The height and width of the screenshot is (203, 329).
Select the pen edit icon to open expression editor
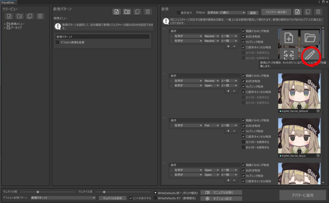[x=310, y=55]
